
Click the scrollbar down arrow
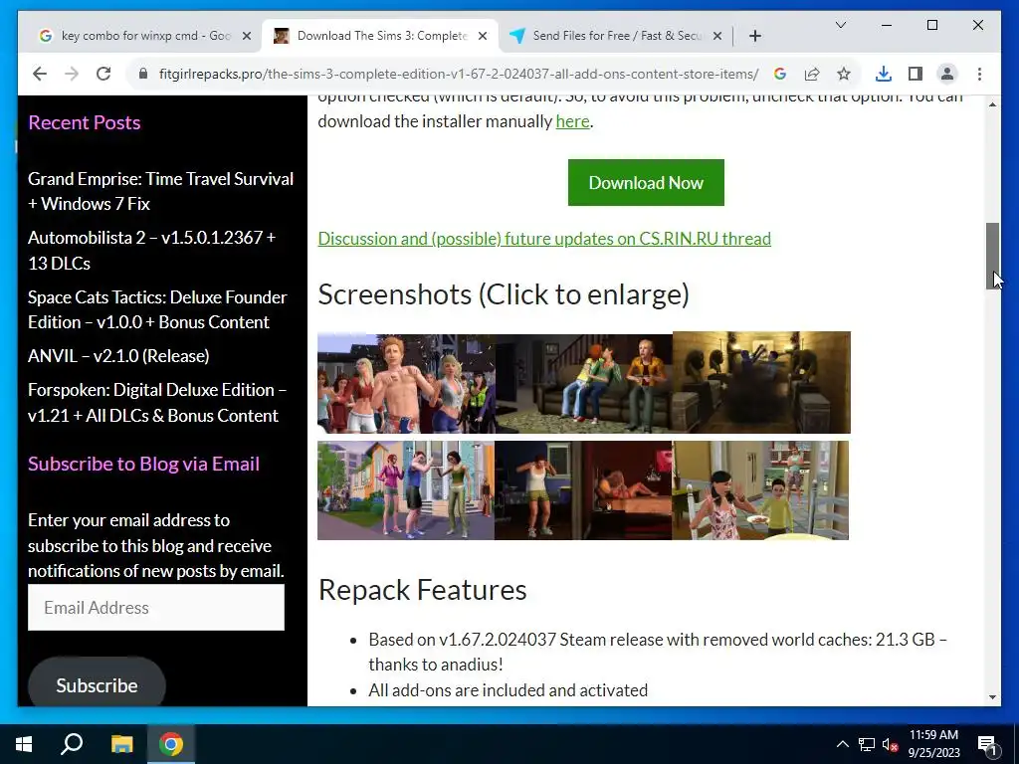point(992,697)
